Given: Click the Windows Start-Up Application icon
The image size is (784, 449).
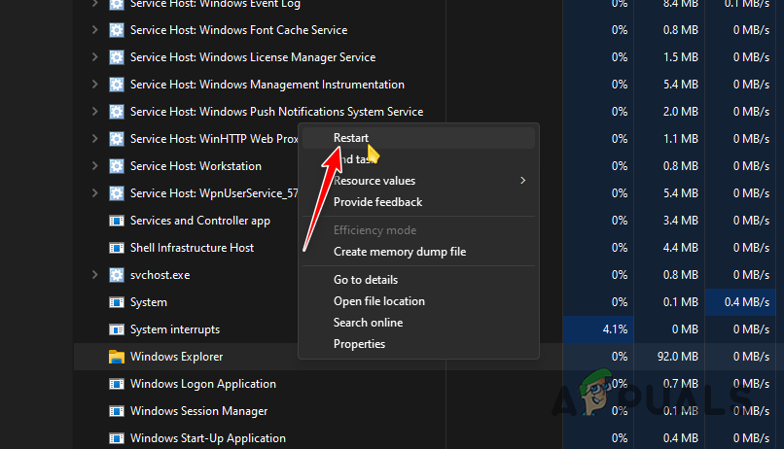Looking at the screenshot, I should coord(117,438).
